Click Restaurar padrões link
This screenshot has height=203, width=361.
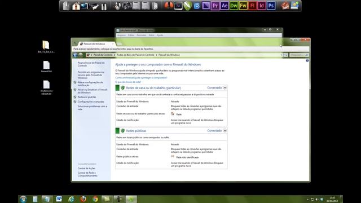87,97
